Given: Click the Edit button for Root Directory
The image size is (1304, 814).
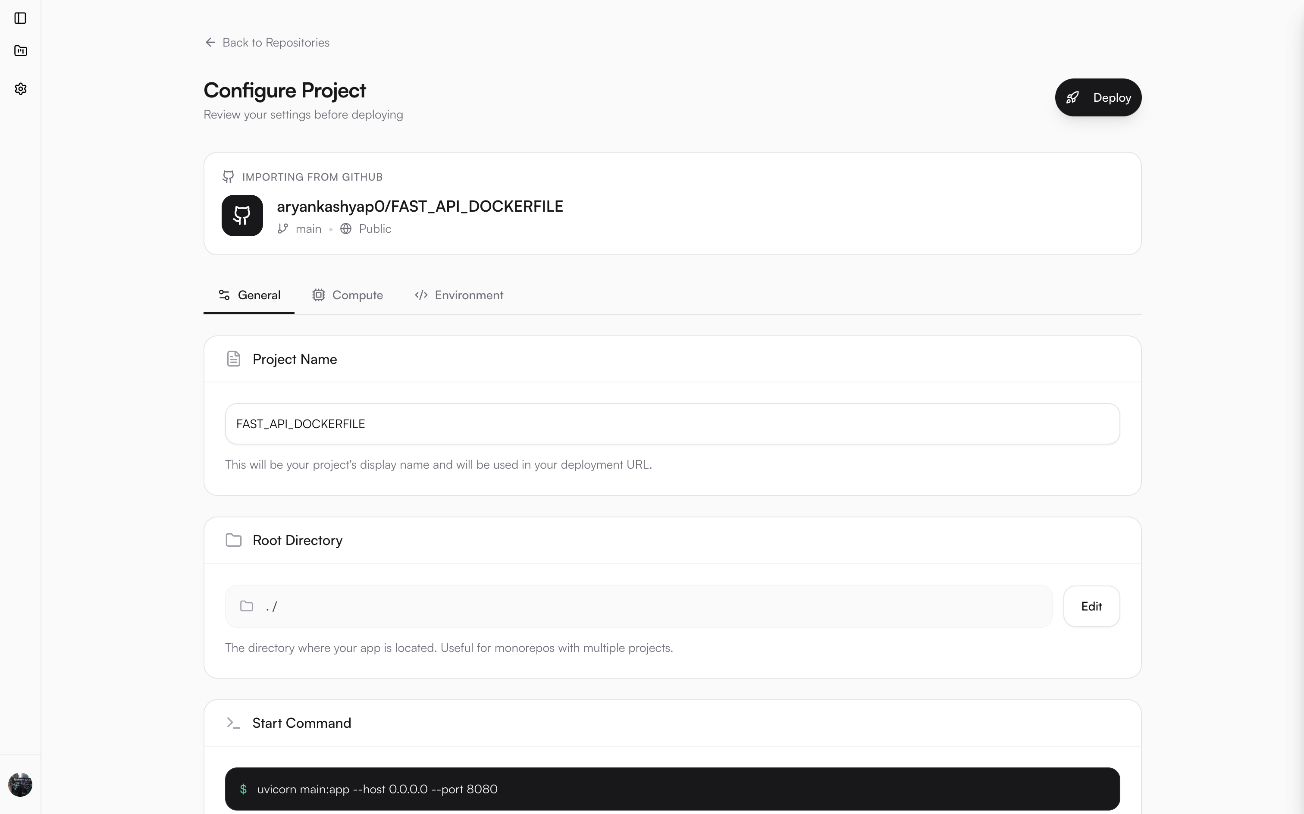Looking at the screenshot, I should pos(1091,606).
